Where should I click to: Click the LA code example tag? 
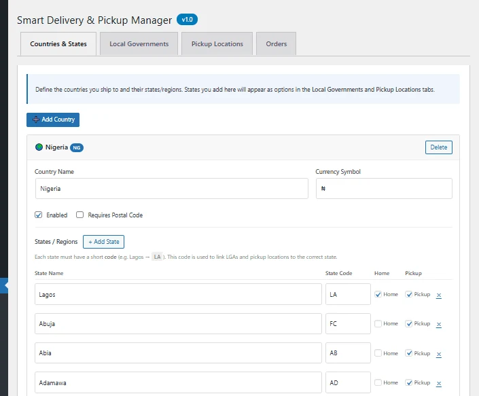click(157, 257)
